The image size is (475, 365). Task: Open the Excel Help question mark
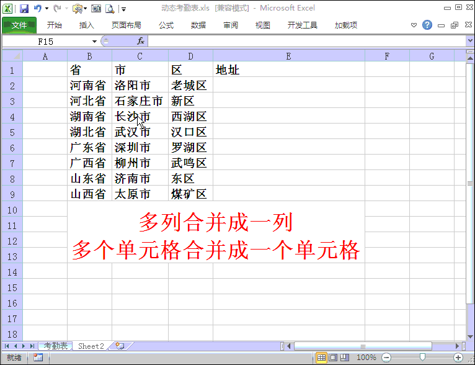coord(427,25)
